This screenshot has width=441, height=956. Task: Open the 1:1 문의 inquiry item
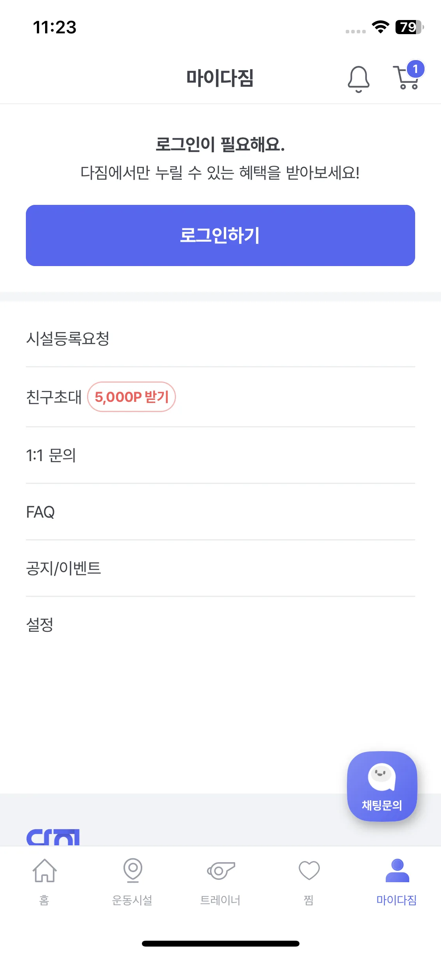click(51, 455)
